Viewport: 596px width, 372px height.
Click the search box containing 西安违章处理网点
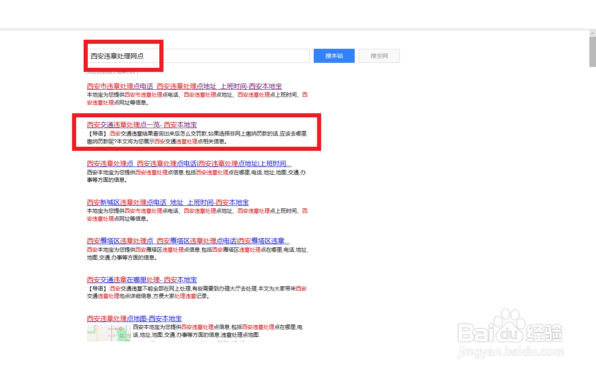tap(198, 56)
